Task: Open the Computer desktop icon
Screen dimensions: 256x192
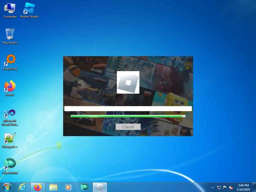Action: point(10,10)
